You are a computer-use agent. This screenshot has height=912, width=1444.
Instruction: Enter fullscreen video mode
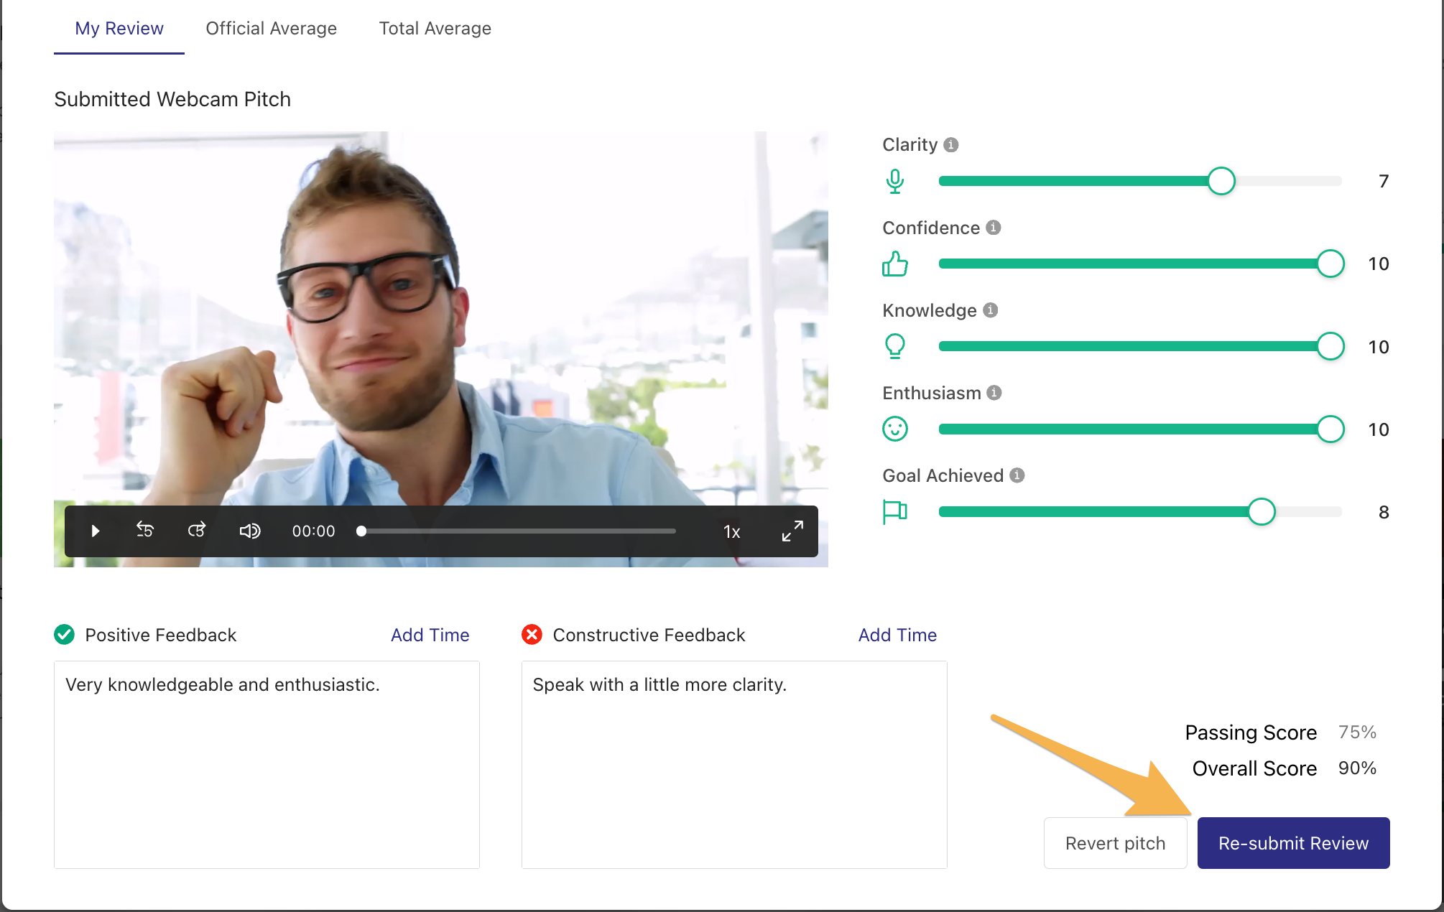point(792,531)
